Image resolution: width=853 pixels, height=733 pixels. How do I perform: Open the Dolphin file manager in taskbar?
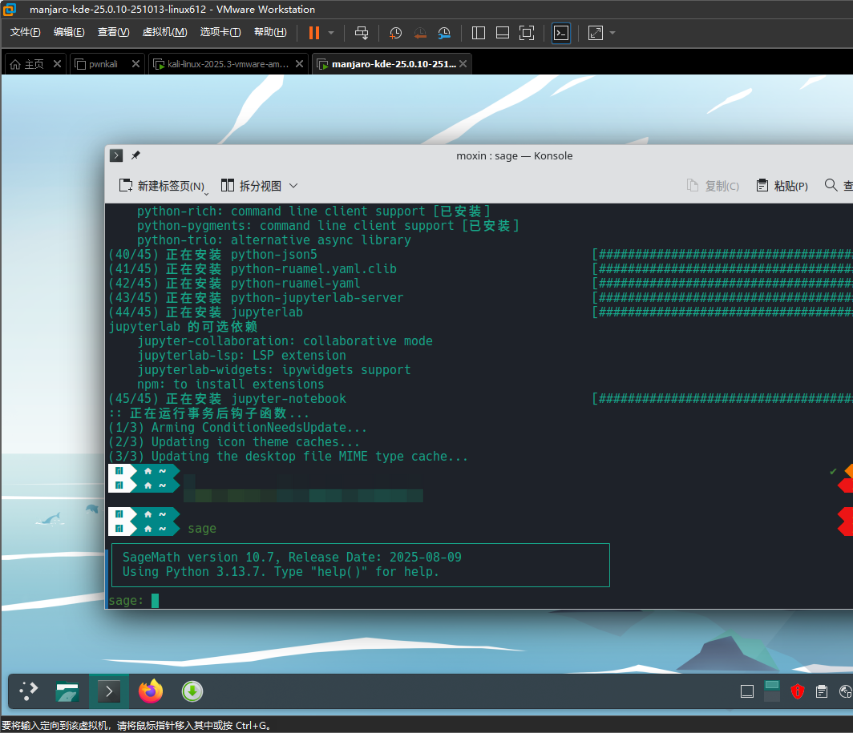pos(67,691)
